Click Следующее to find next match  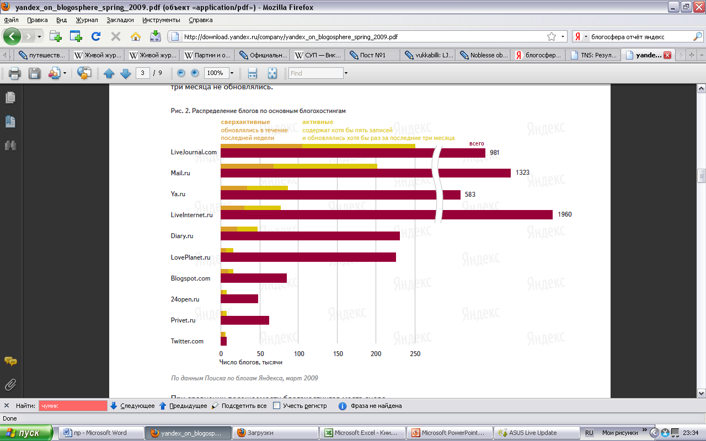click(x=132, y=406)
